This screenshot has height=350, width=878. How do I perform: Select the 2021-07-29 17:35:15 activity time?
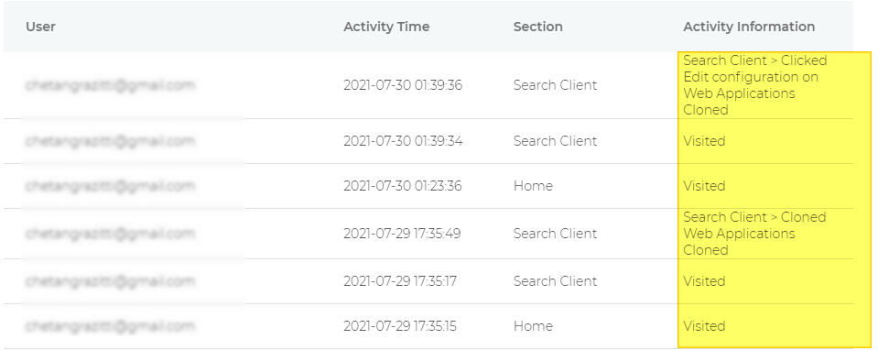tap(400, 326)
